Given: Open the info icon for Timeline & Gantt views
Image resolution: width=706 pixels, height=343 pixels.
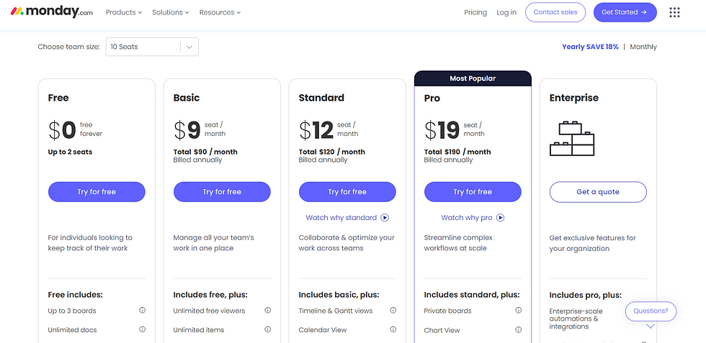Looking at the screenshot, I should tap(393, 310).
